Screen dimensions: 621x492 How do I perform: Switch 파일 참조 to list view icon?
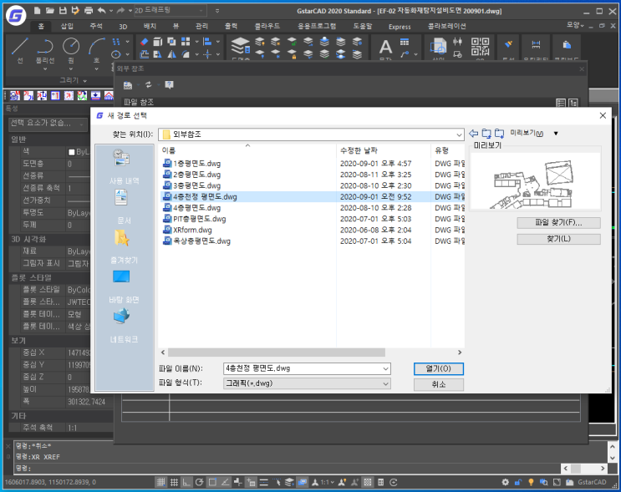(x=561, y=103)
